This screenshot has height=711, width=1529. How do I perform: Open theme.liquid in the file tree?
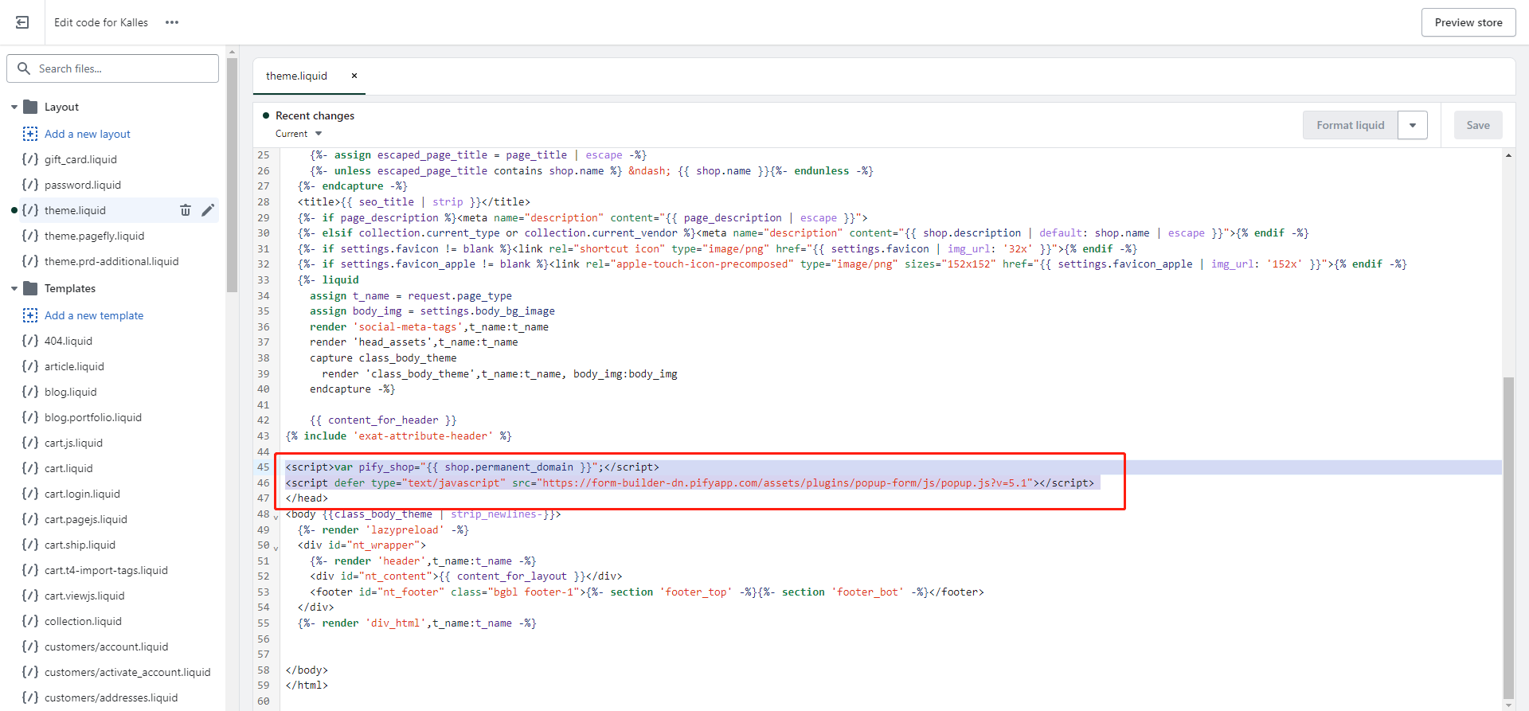(75, 210)
